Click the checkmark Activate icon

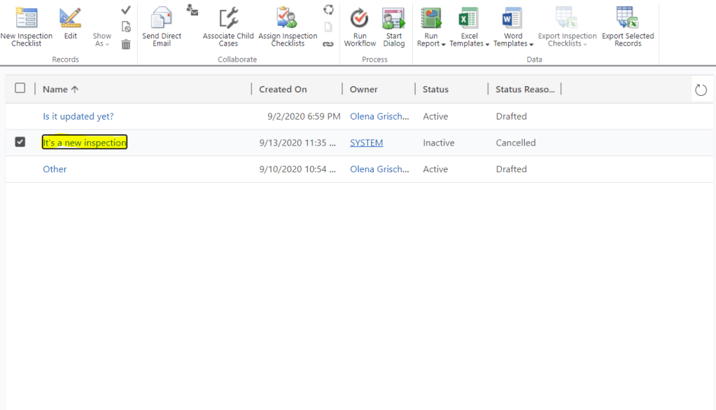(x=126, y=10)
